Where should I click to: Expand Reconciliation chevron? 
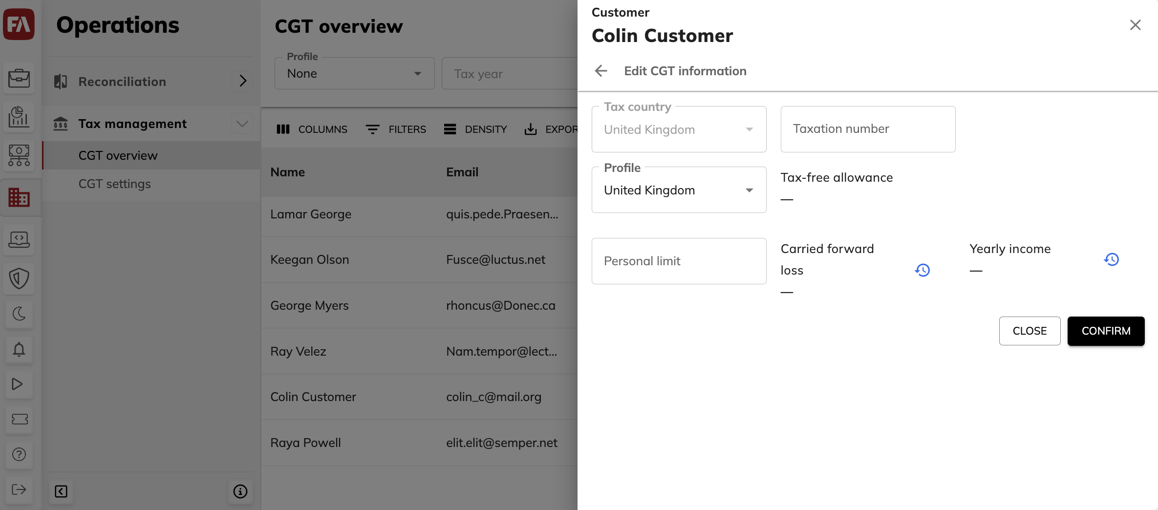(x=243, y=81)
